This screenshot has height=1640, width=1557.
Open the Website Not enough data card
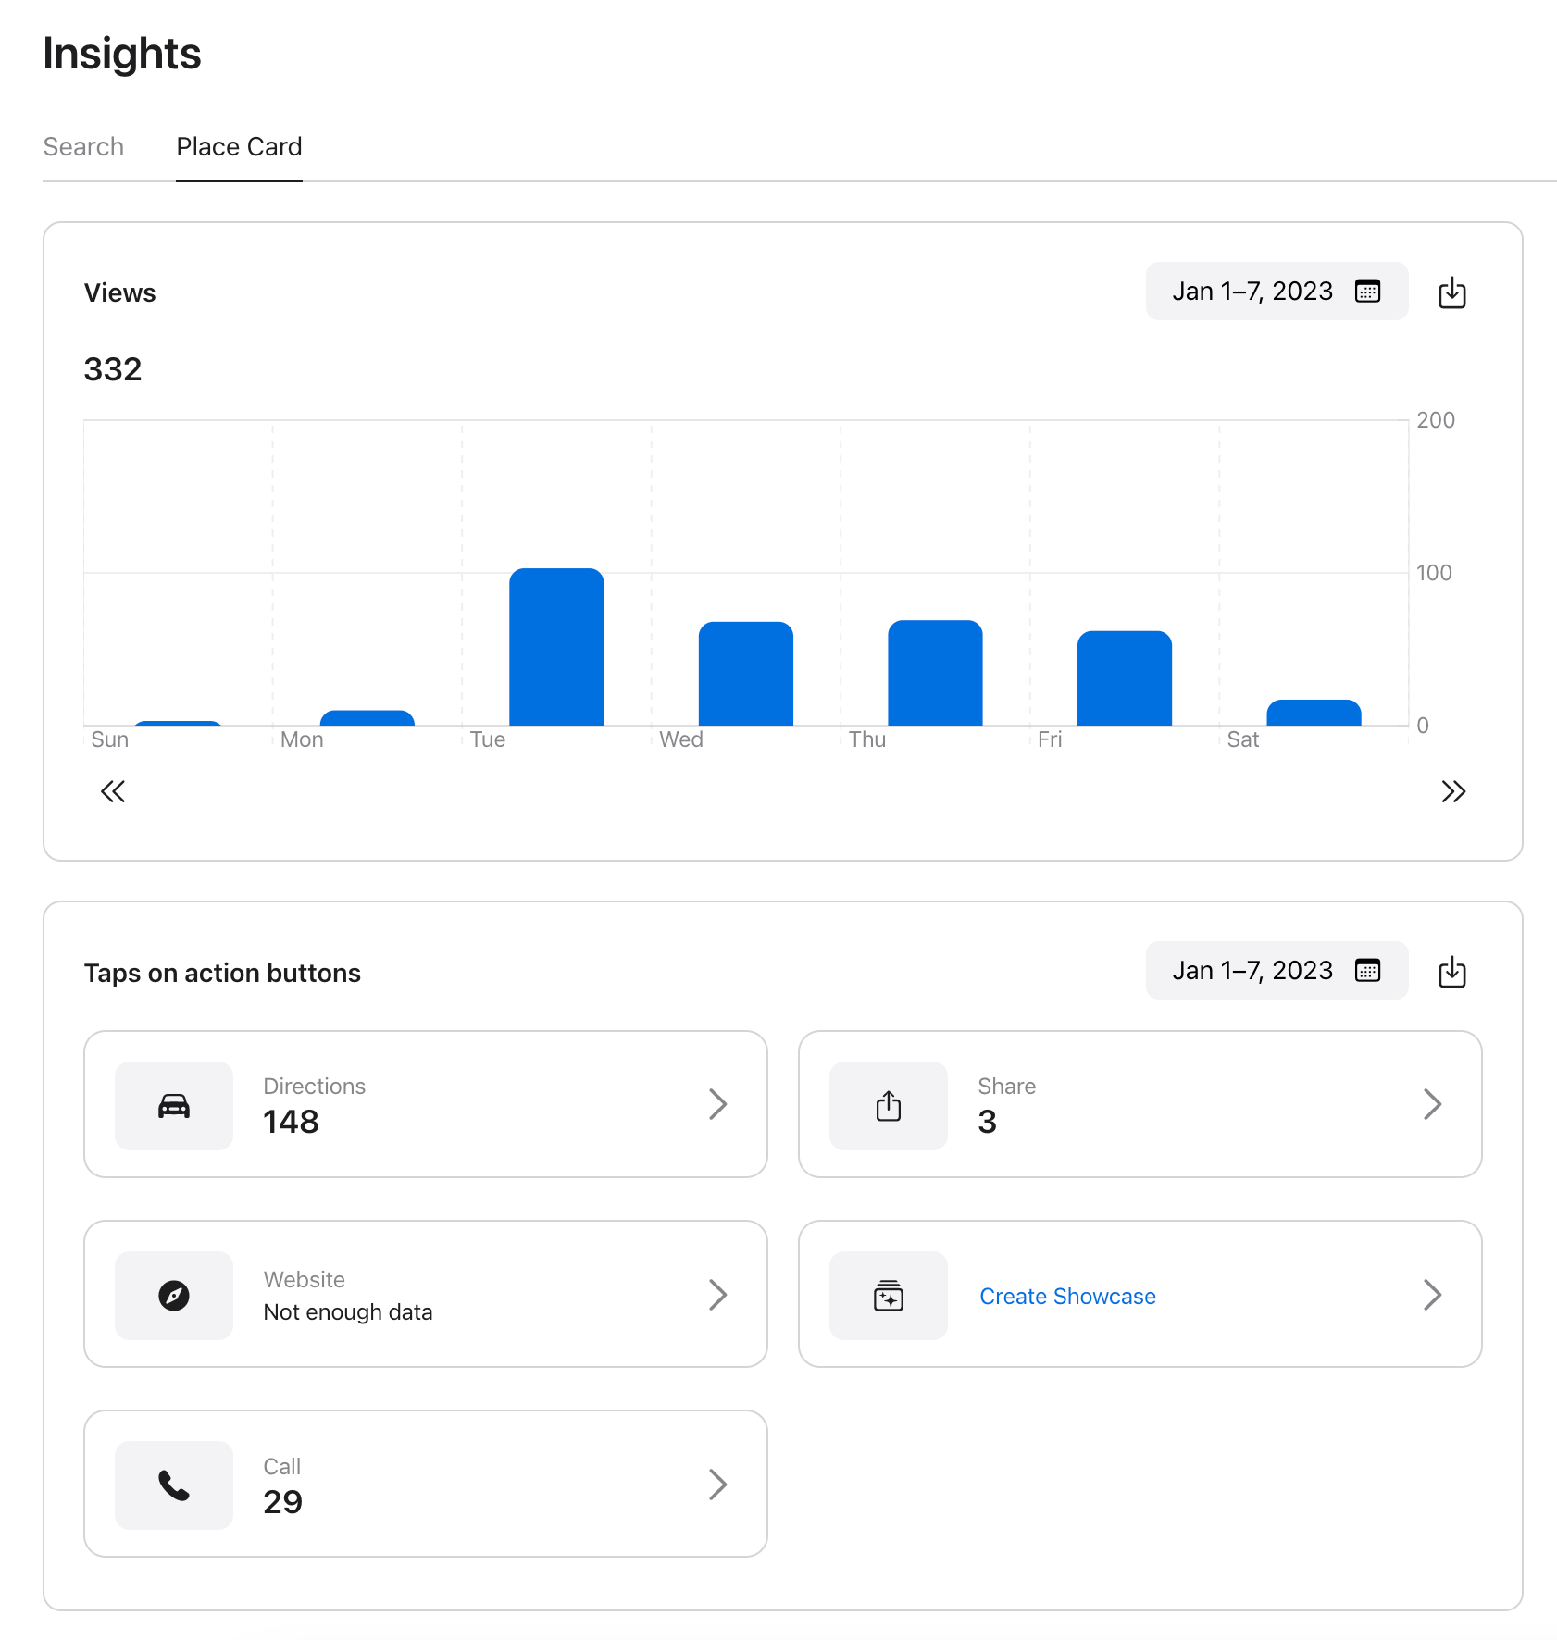(x=426, y=1294)
